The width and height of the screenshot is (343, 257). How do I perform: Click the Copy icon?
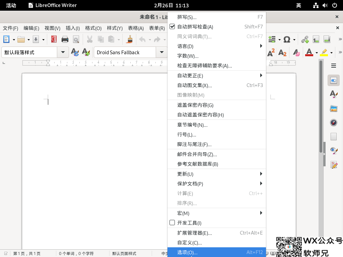click(100, 39)
